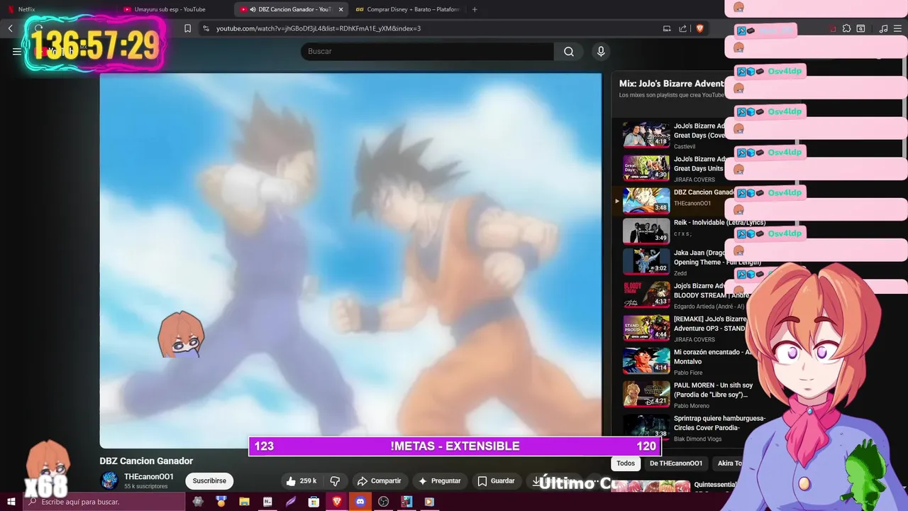
Task: Open the extensions puzzle icon
Action: 846,28
